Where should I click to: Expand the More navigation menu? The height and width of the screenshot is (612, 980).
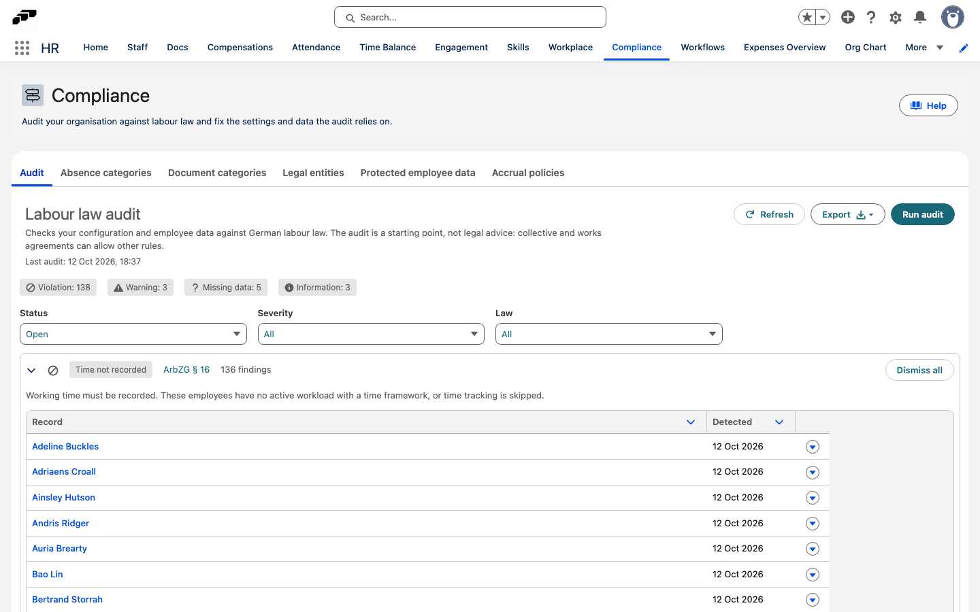pos(924,48)
